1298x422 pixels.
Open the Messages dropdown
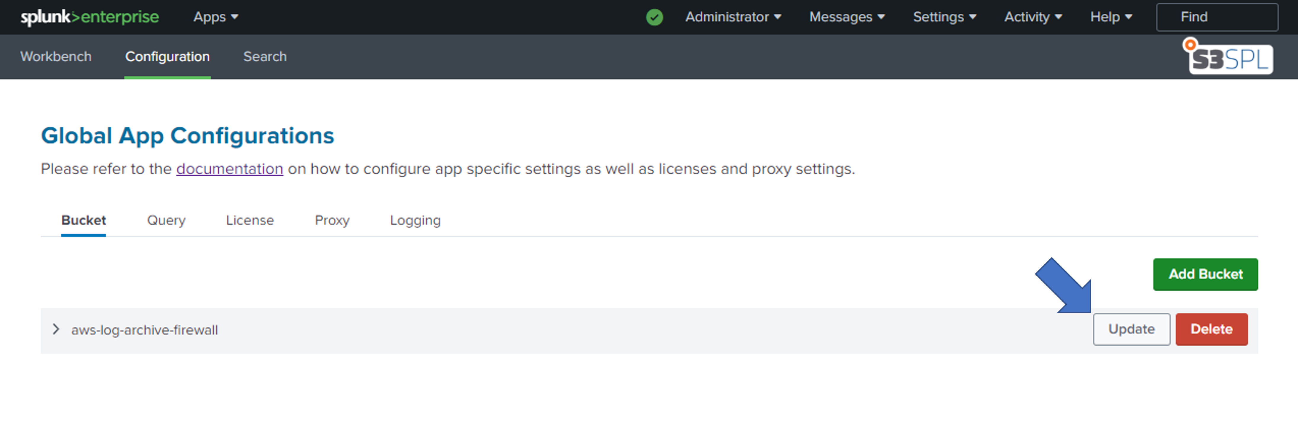847,17
